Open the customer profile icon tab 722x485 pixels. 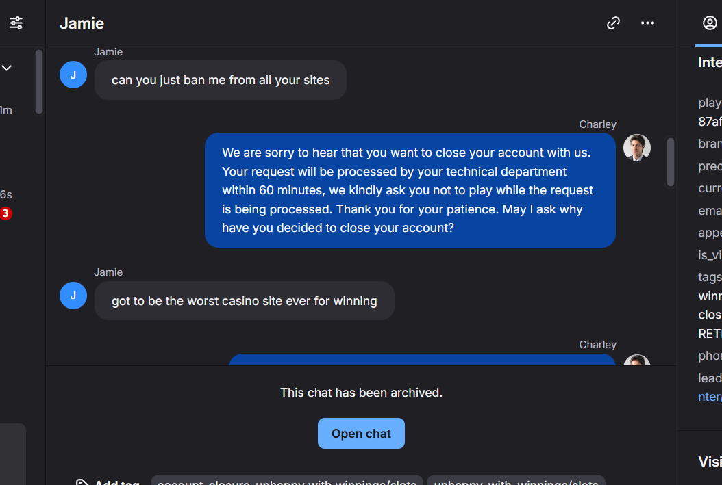(x=710, y=23)
